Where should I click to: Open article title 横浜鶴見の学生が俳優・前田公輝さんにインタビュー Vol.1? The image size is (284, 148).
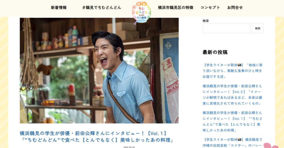click(97, 137)
